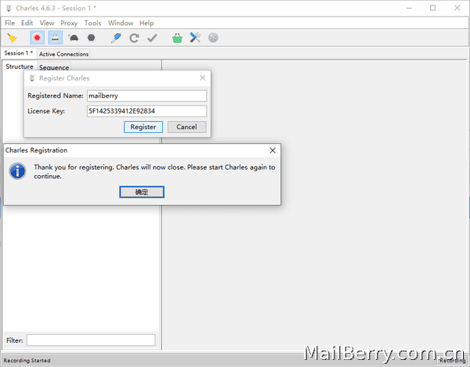
Task: Click Cancel in Register Charles dialog
Action: pyautogui.click(x=186, y=127)
